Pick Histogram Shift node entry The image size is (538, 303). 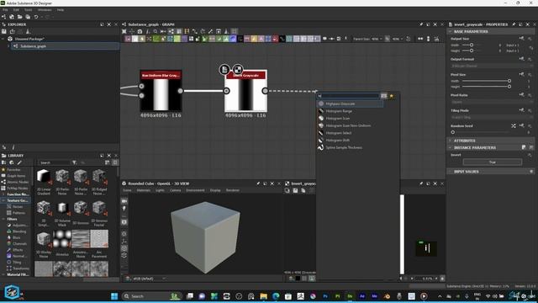[338, 141]
